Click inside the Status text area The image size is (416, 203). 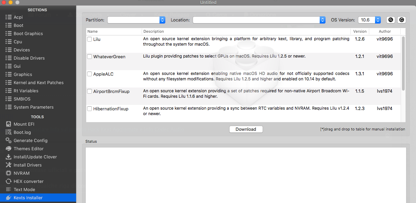pyautogui.click(x=246, y=175)
